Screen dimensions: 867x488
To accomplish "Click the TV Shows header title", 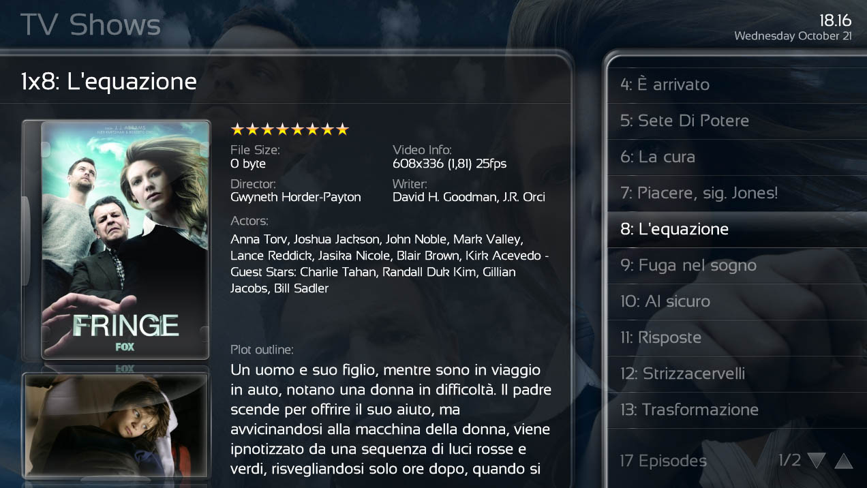I will point(91,25).
